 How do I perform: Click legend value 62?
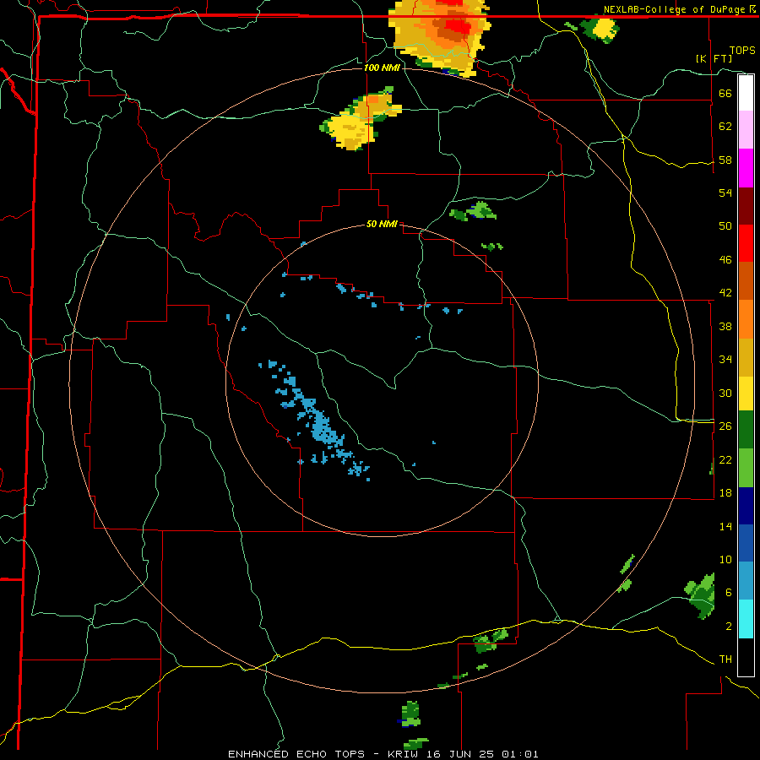coord(725,127)
